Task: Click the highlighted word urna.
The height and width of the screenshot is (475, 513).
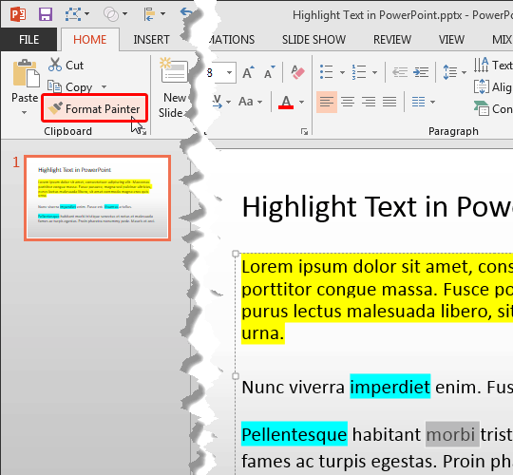Action: pyautogui.click(x=263, y=333)
